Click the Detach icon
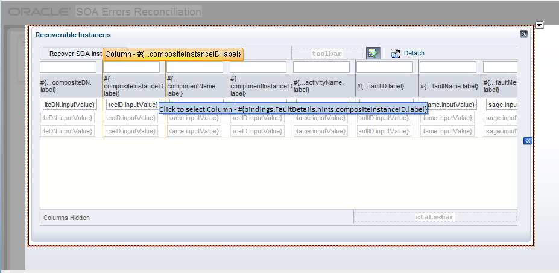The height and width of the screenshot is (273, 559). pyautogui.click(x=395, y=54)
